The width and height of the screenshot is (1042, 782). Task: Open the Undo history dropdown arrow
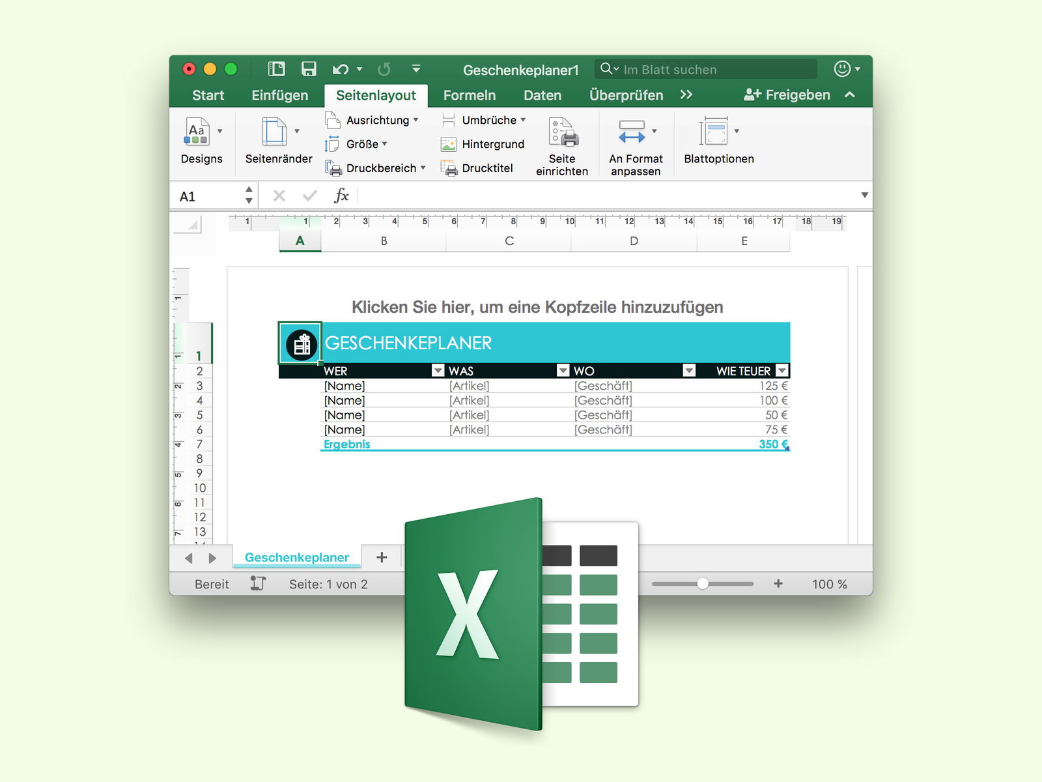359,69
